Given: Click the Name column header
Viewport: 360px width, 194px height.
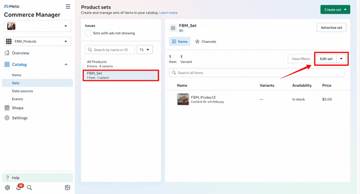Looking at the screenshot, I should click(182, 86).
